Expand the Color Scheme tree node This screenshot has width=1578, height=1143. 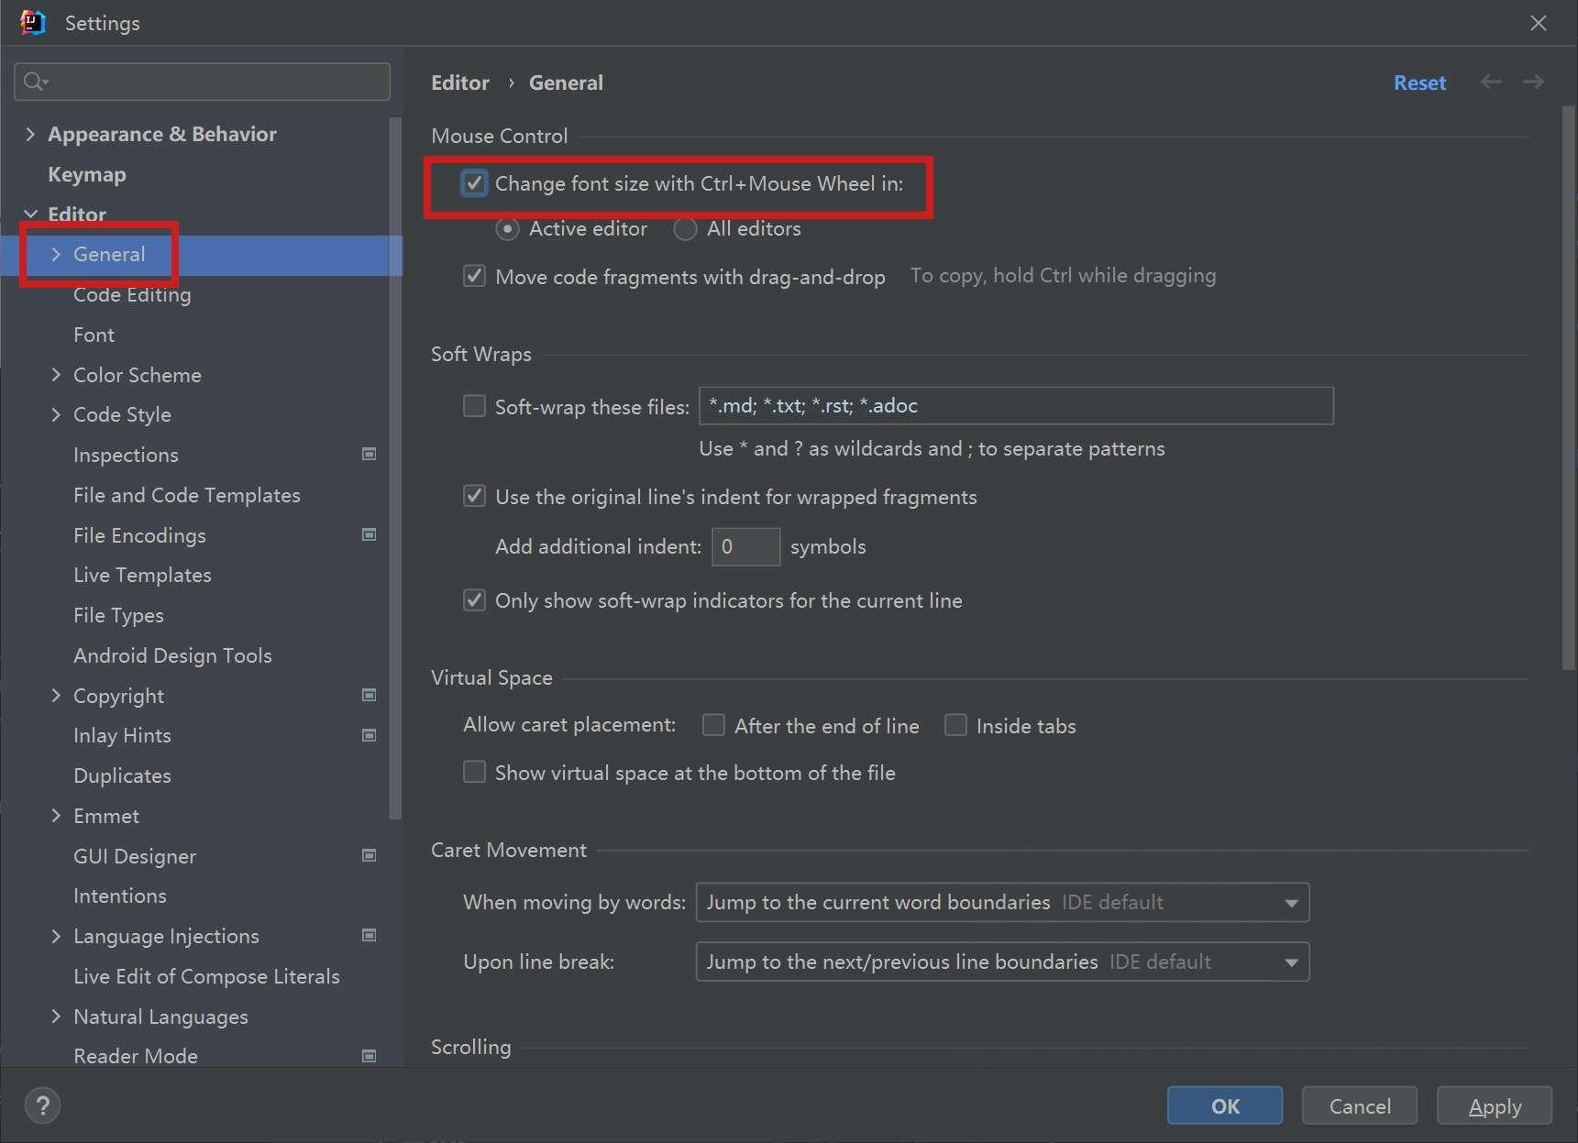coord(56,375)
